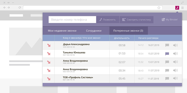Click incoming arrow icon of ТОВ «Профиль Системы» row

(49, 79)
